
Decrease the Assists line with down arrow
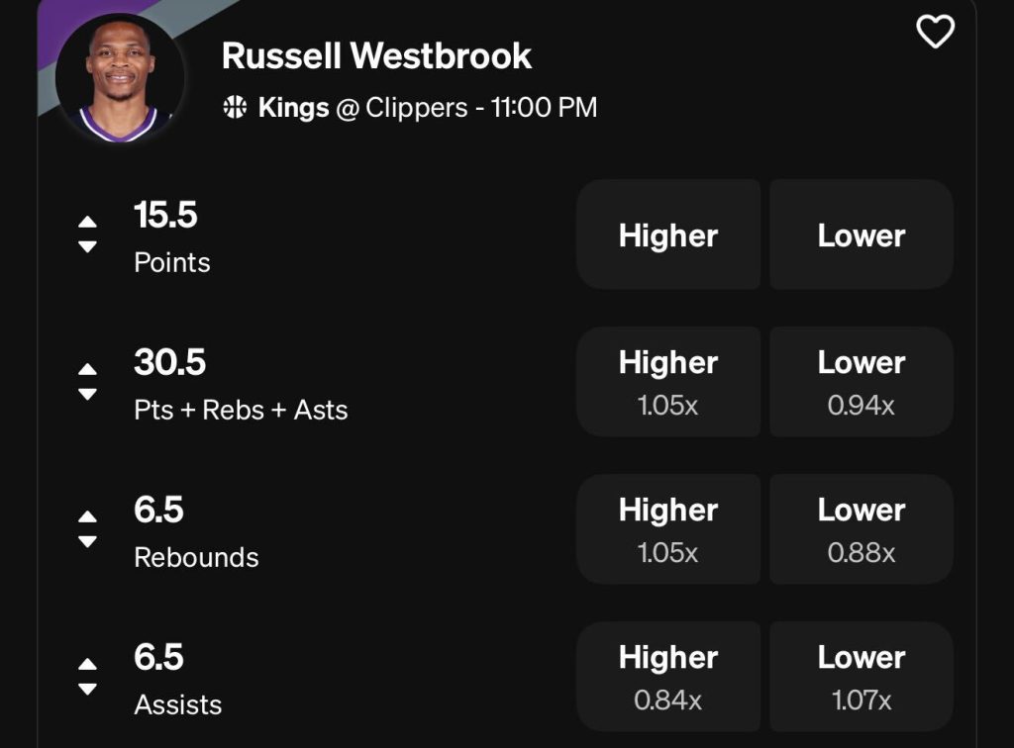pos(88,689)
